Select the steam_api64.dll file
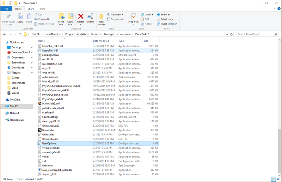This screenshot has width=282, height=182. [x=98, y=121]
